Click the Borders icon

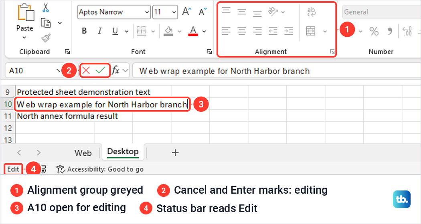pos(142,31)
